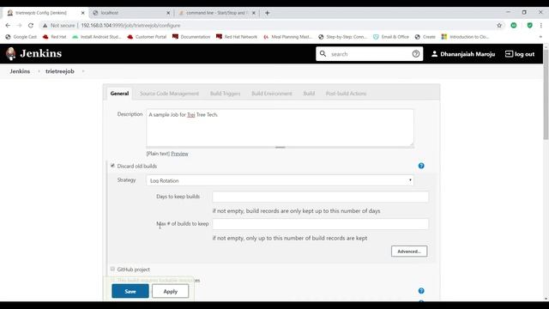Click the search magnifier icon
The height and width of the screenshot is (309, 549).
click(x=323, y=53)
